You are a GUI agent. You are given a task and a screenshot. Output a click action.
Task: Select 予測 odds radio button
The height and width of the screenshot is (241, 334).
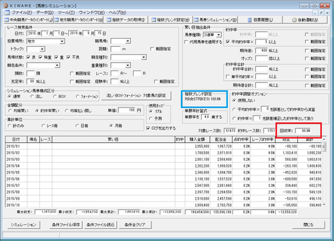tap(151, 119)
